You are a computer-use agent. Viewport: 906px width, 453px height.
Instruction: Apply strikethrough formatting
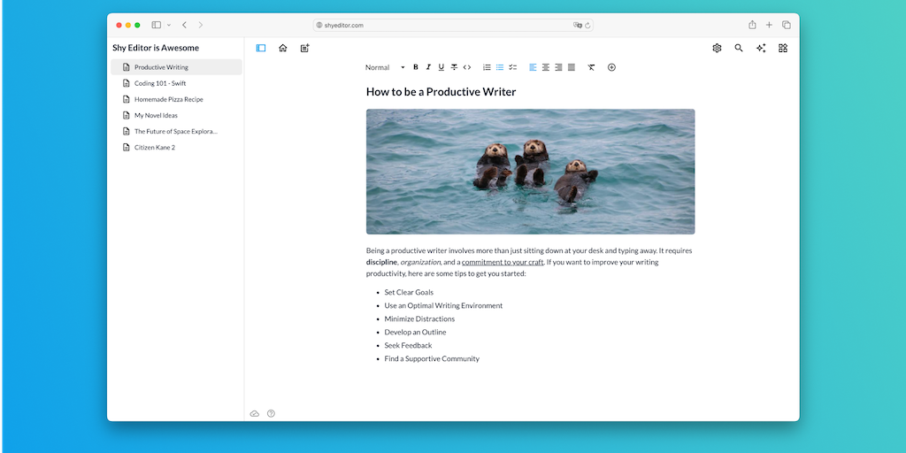click(454, 67)
